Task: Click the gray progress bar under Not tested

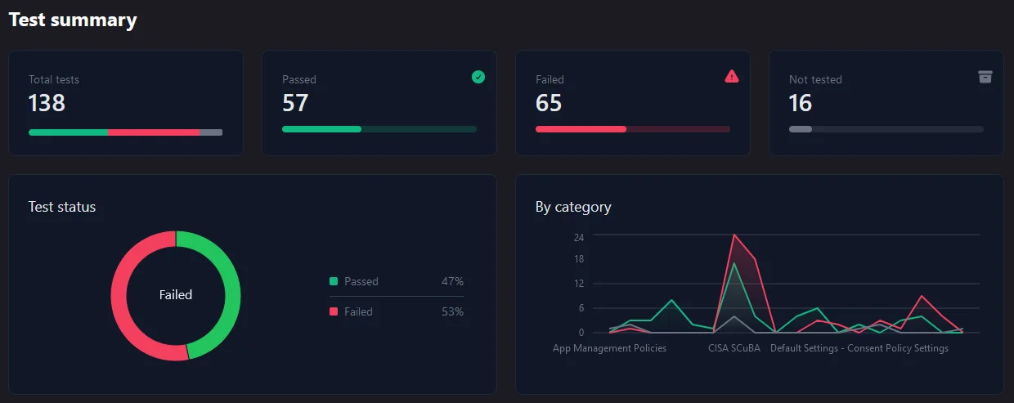Action: (x=801, y=129)
